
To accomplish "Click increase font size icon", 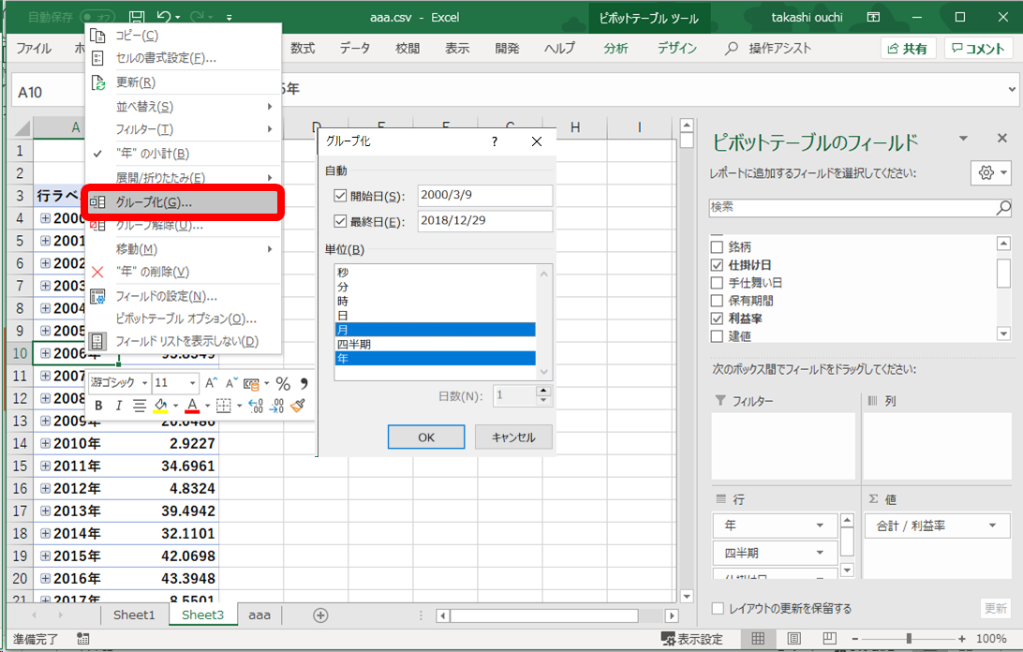I will click(x=211, y=383).
